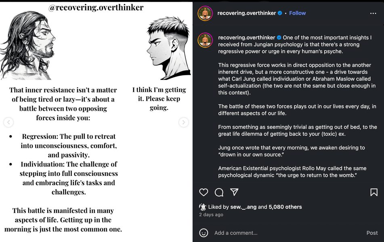Open liker profile sew._.ang
384x242 pixels.
pos(243,207)
